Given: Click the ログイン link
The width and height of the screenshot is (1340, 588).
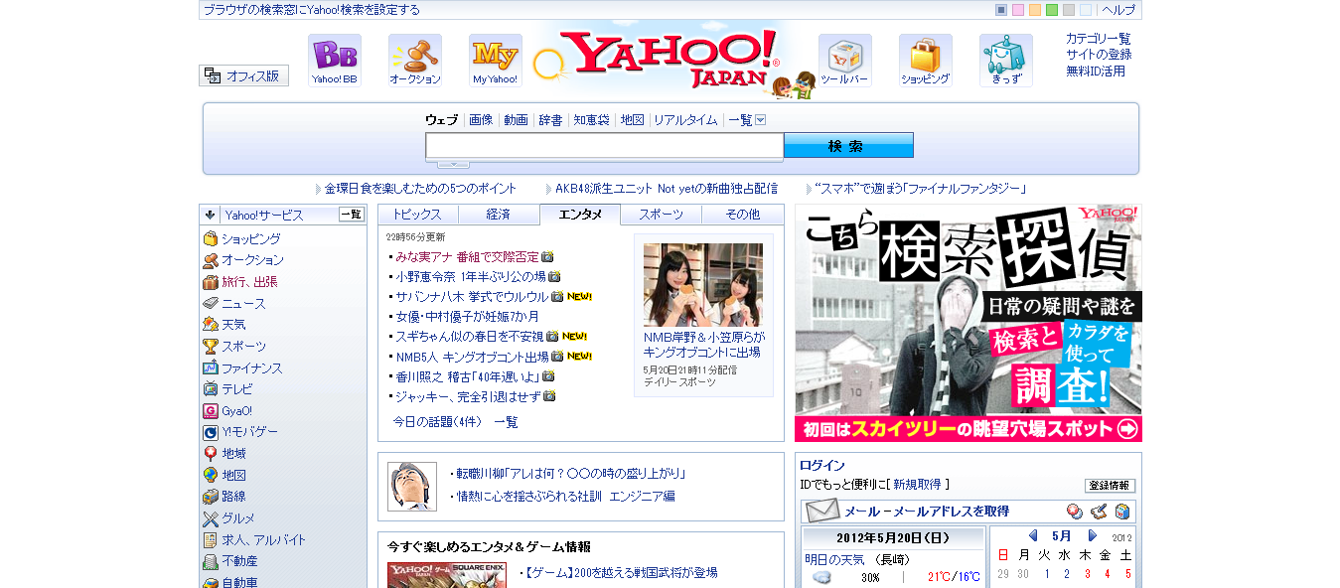Looking at the screenshot, I should click(x=822, y=465).
